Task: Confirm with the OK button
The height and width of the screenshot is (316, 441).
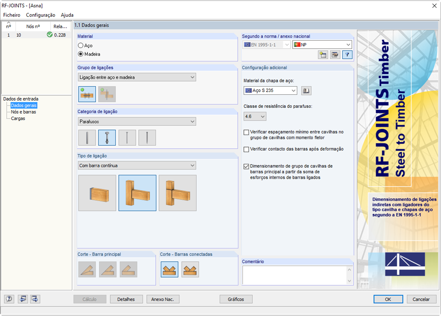Action: (x=388, y=299)
